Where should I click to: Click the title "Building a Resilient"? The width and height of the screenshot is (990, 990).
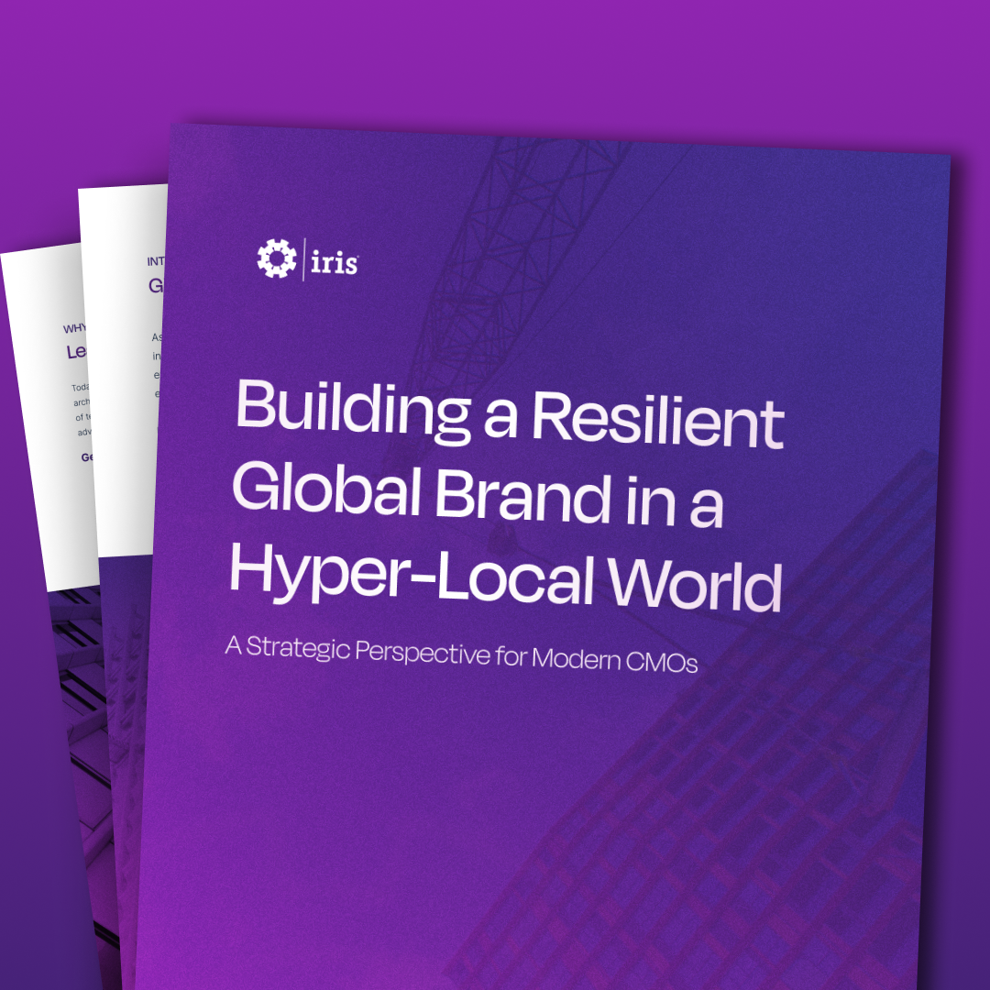pos(510,414)
